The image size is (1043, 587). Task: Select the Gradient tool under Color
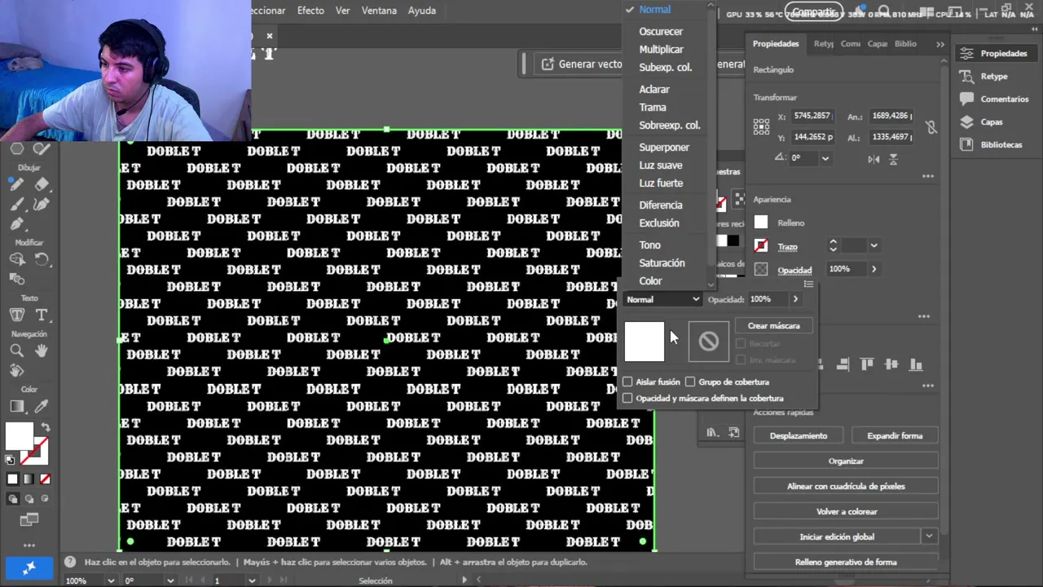click(x=16, y=406)
